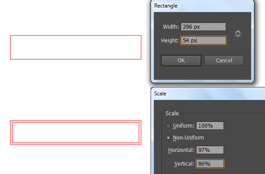This screenshot has height=174, width=265.
Task: Click the Height: label
Action: 170,41
